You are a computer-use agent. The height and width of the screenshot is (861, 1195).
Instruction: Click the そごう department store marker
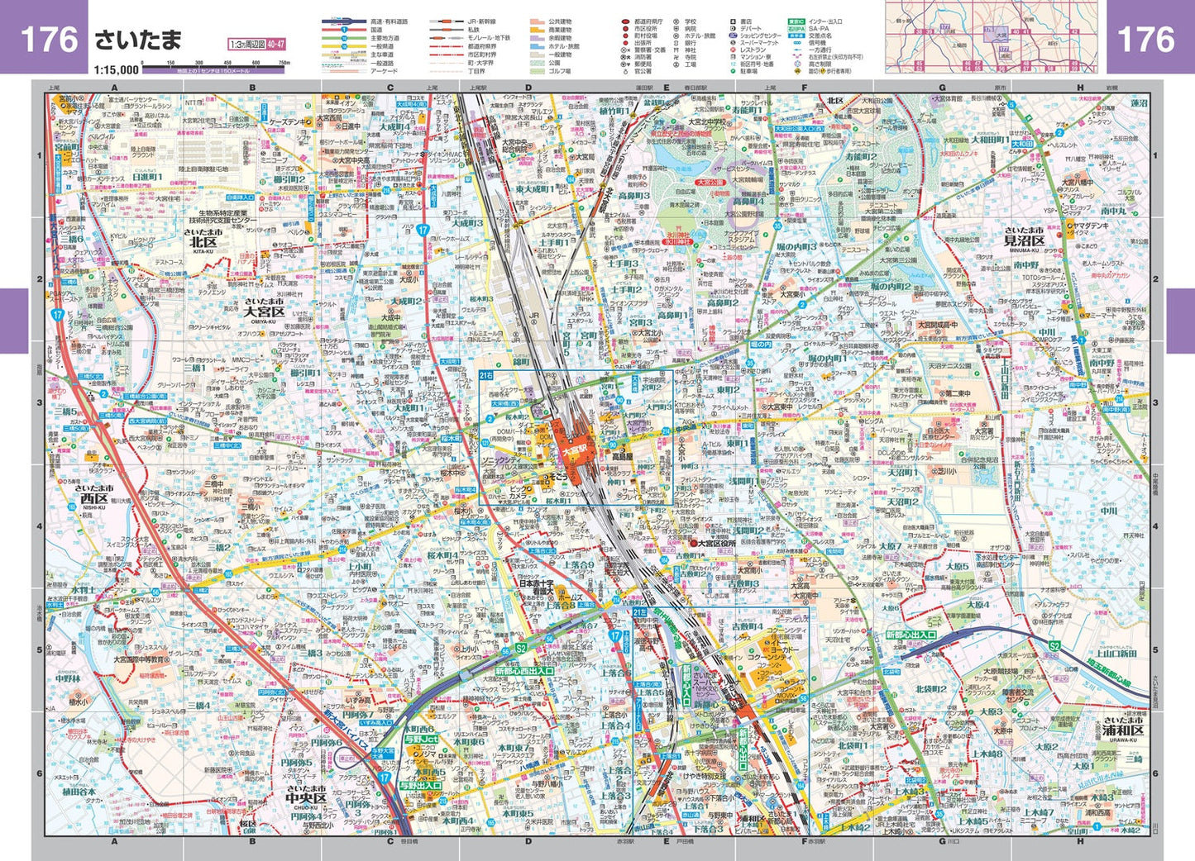(557, 478)
